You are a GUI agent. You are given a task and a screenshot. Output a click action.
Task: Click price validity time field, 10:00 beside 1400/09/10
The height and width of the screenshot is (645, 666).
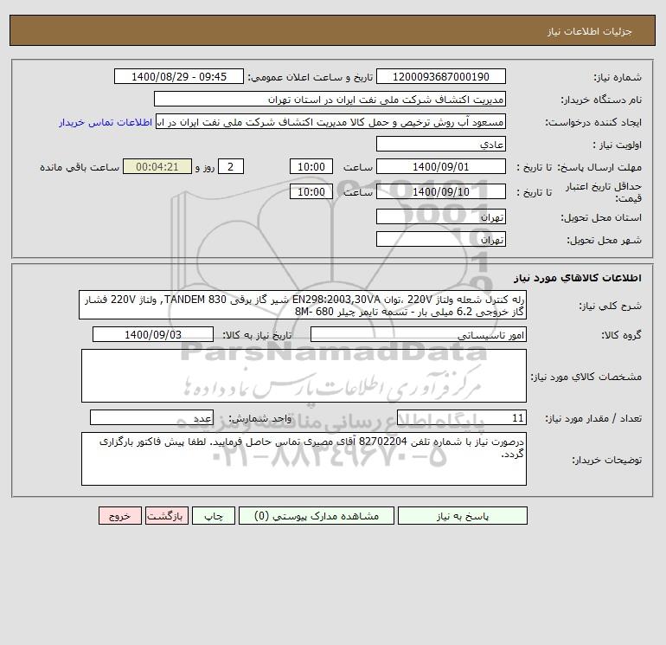coord(311,191)
